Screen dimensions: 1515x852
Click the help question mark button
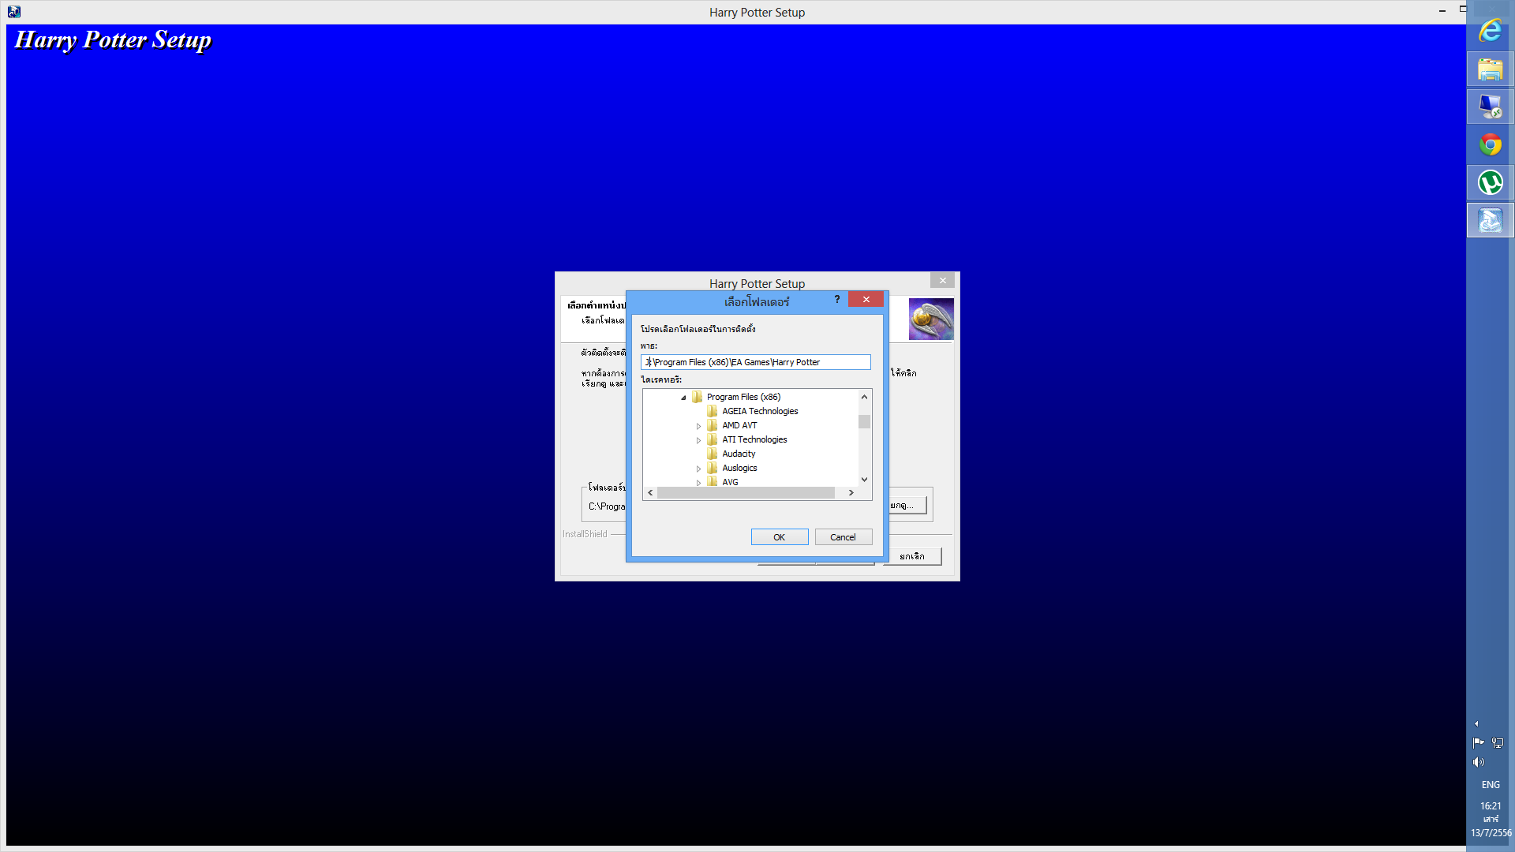tap(837, 300)
